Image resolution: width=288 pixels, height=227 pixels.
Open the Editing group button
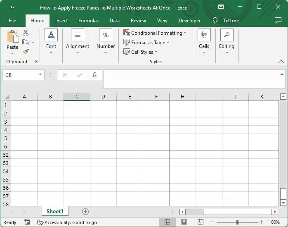(x=227, y=42)
